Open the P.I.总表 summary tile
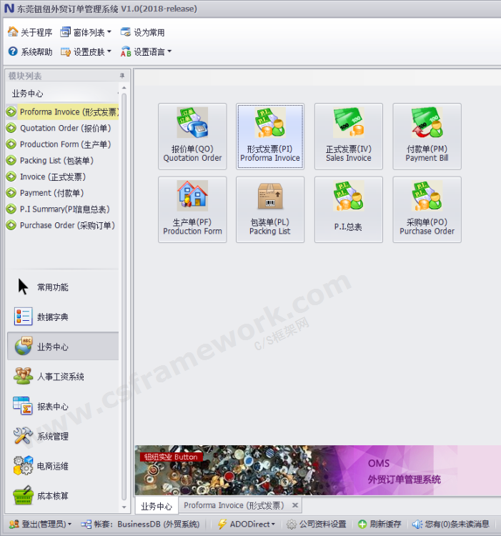The width and height of the screenshot is (501, 536). coord(348,209)
